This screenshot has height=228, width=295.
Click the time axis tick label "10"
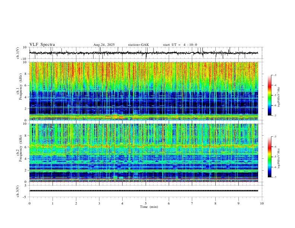pos(262,203)
